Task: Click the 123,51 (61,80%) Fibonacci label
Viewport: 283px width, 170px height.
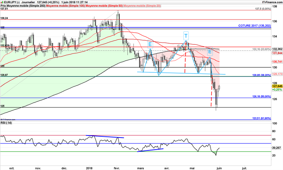Action: click(261, 118)
